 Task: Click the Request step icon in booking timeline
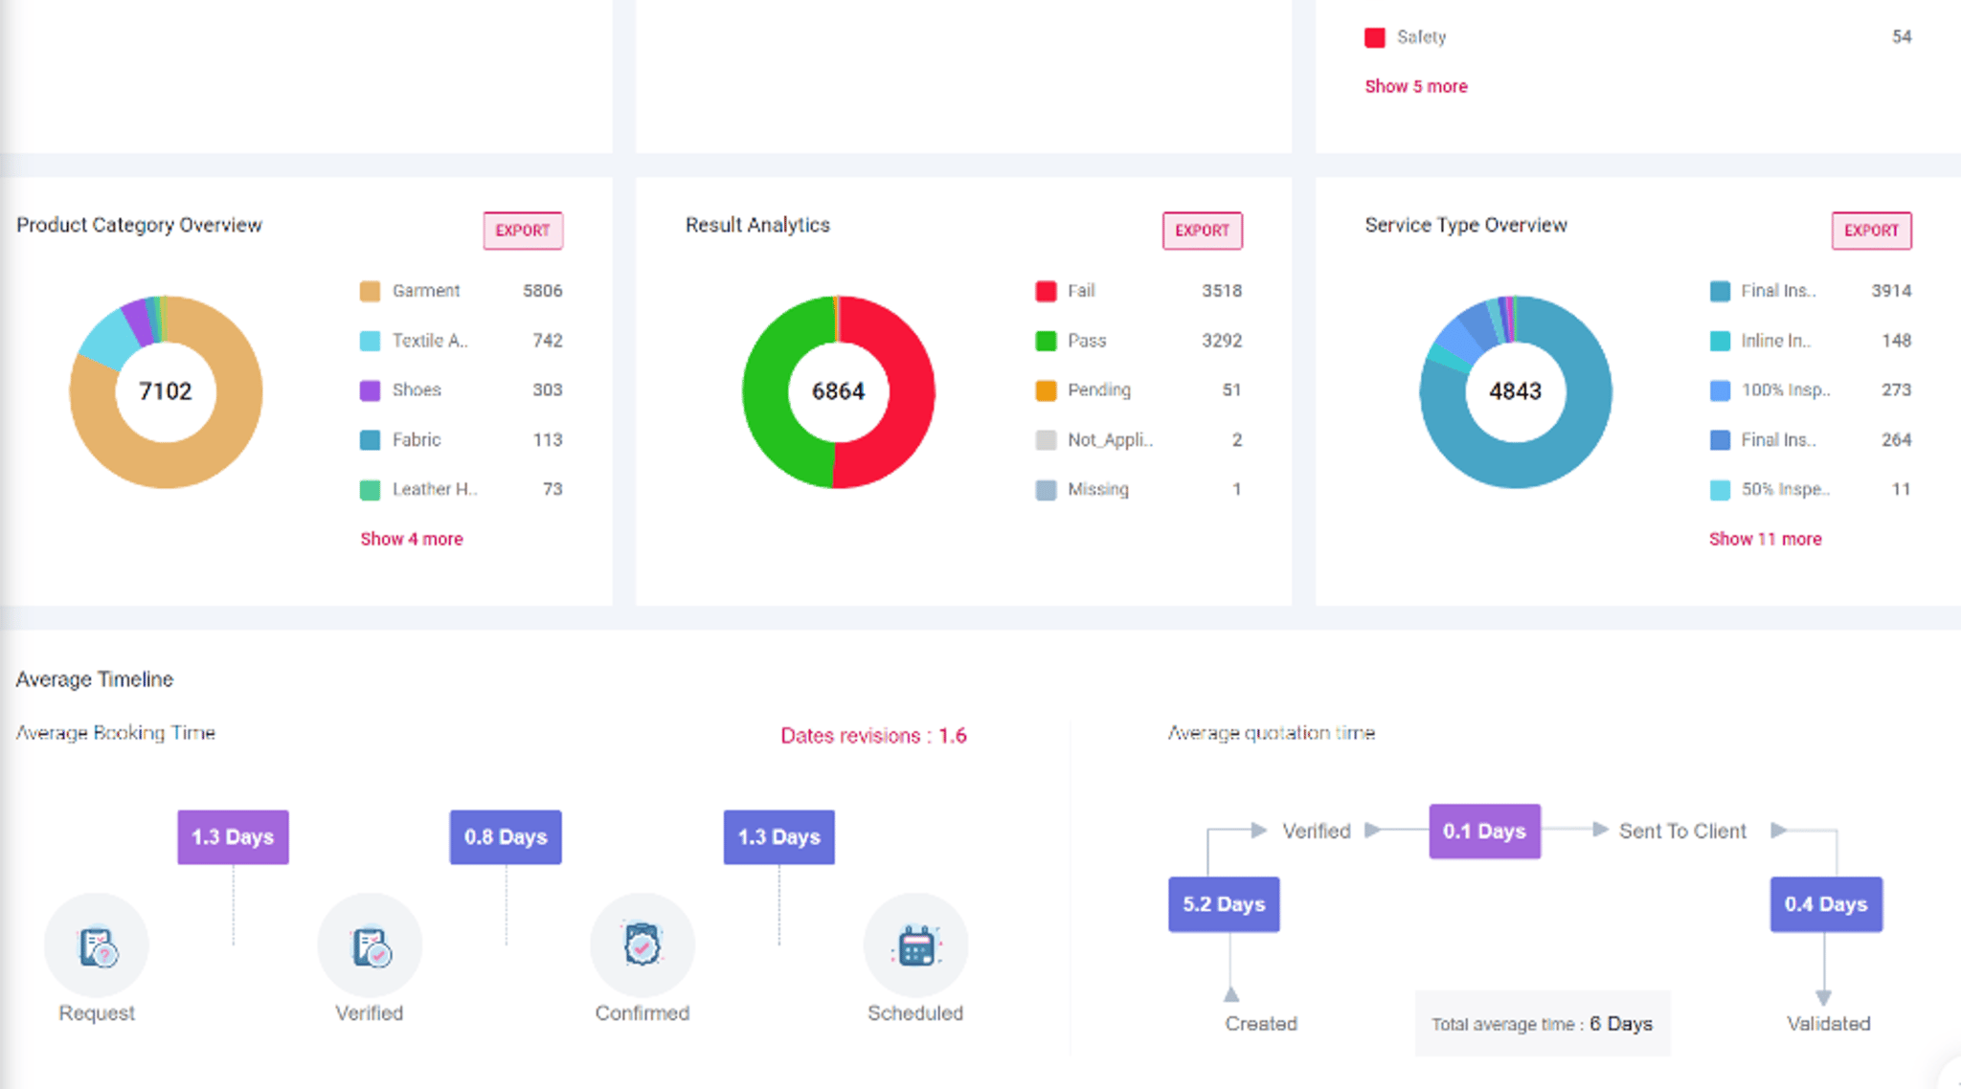point(97,945)
